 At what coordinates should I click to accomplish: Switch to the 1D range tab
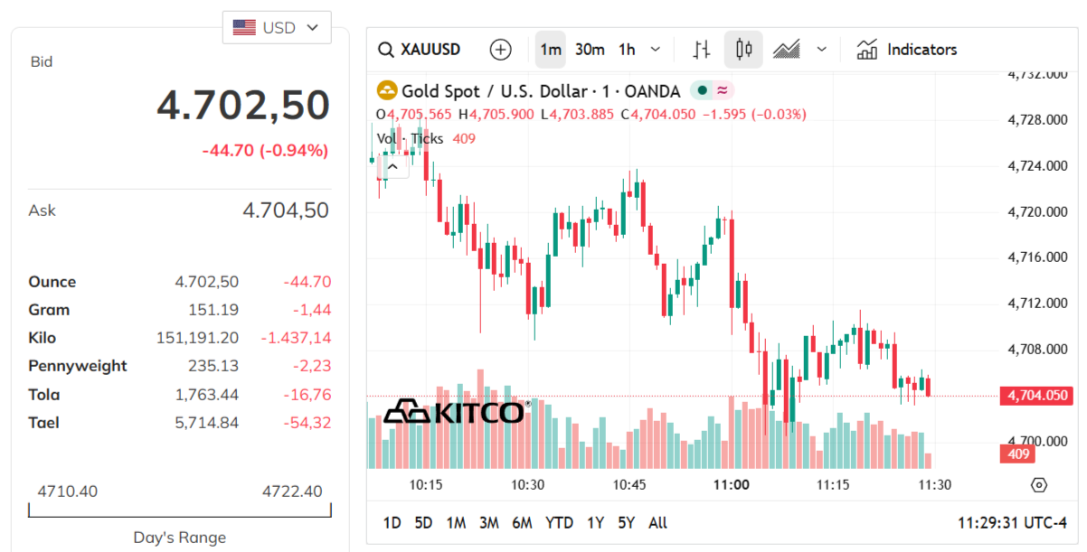(x=392, y=522)
